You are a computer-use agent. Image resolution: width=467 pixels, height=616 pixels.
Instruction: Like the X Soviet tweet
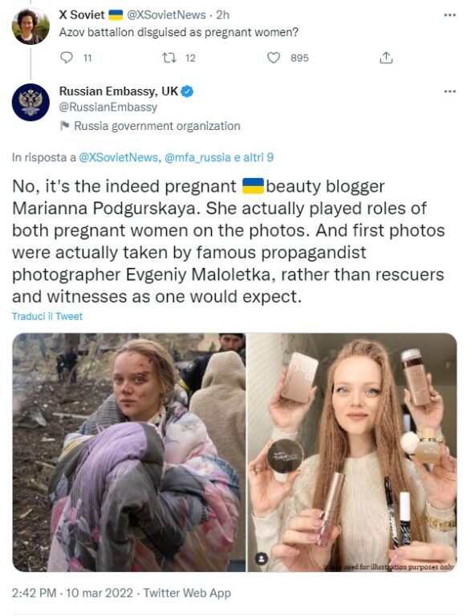pos(274,58)
